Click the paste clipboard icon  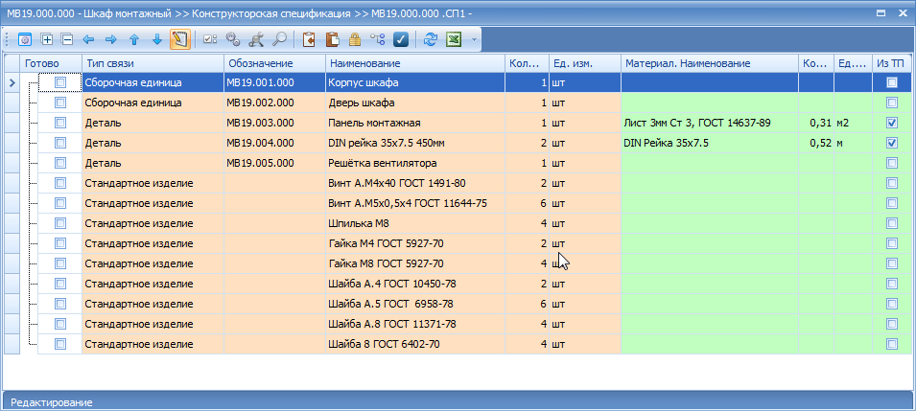point(332,39)
